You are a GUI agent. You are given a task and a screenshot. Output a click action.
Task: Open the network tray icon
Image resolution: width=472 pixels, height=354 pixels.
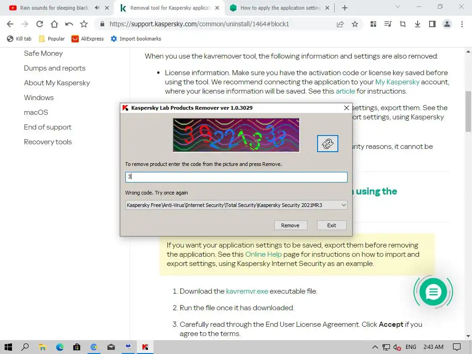pyautogui.click(x=386, y=347)
